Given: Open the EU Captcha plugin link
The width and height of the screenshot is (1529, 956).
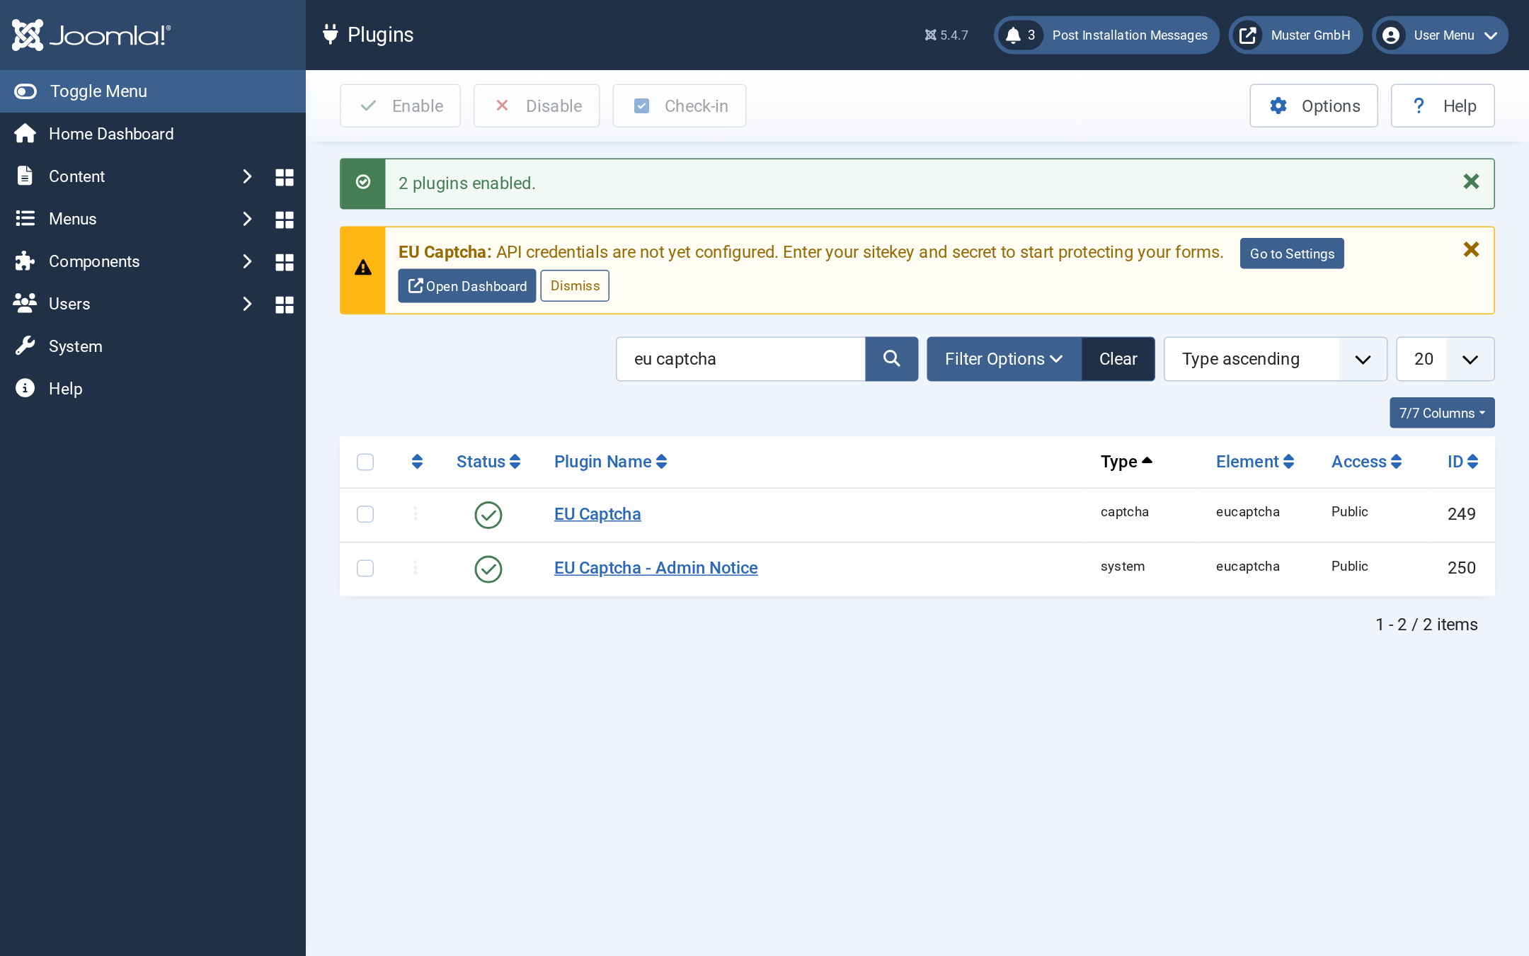Looking at the screenshot, I should pyautogui.click(x=597, y=514).
